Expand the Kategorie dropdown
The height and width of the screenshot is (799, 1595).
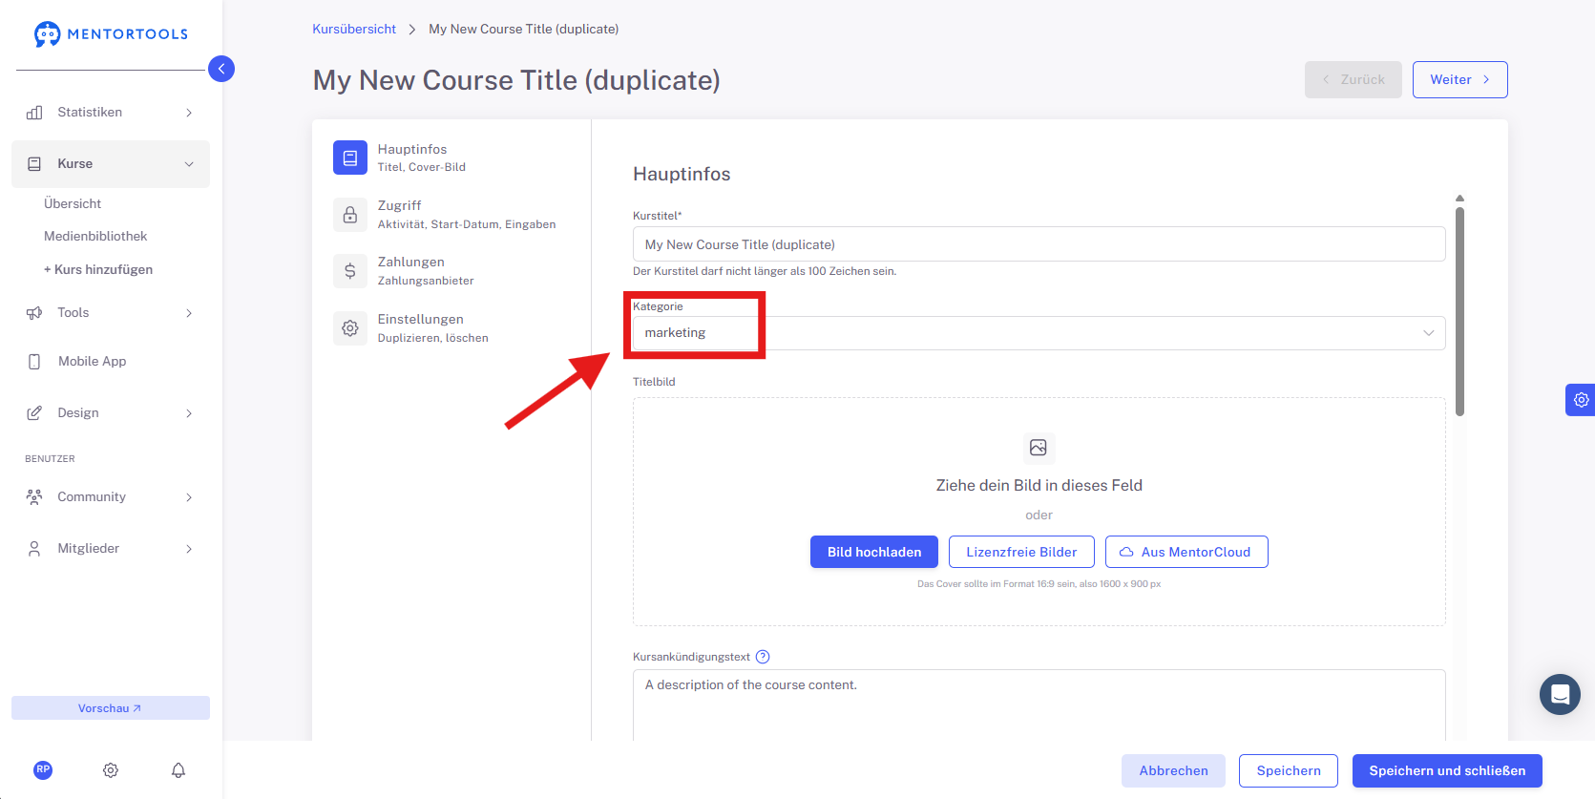(1039, 333)
